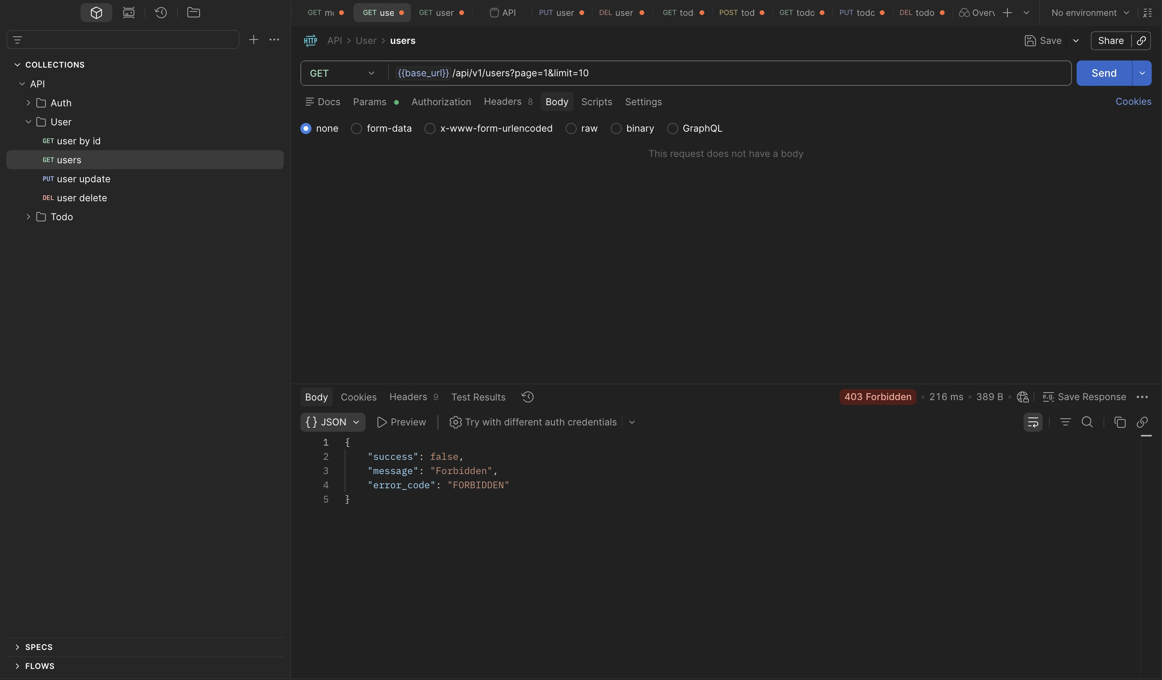1162x680 pixels.
Task: Open the environment quick look icon at the top right
Action: pos(1148,13)
